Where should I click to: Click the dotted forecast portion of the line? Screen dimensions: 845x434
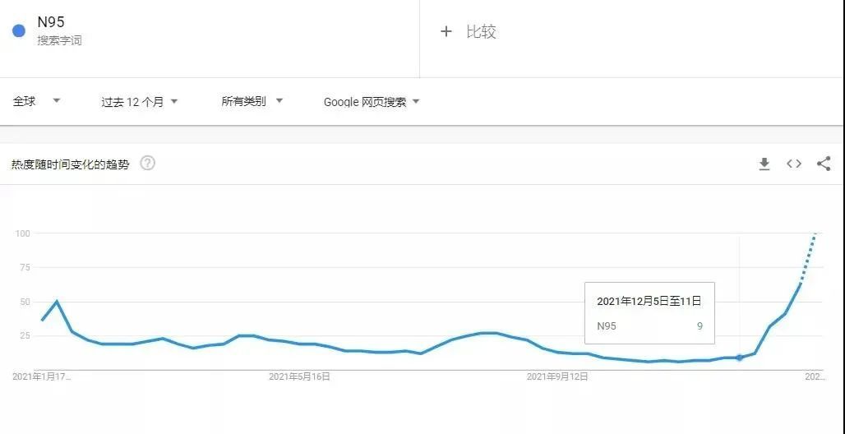click(808, 258)
